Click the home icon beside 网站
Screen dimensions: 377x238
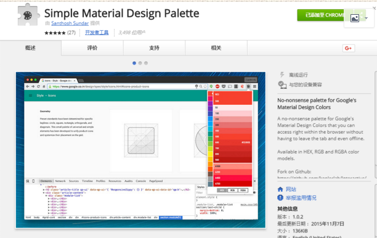tap(280, 189)
